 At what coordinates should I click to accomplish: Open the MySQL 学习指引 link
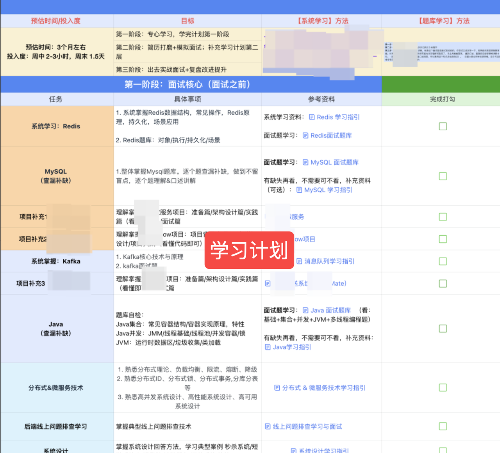click(324, 190)
